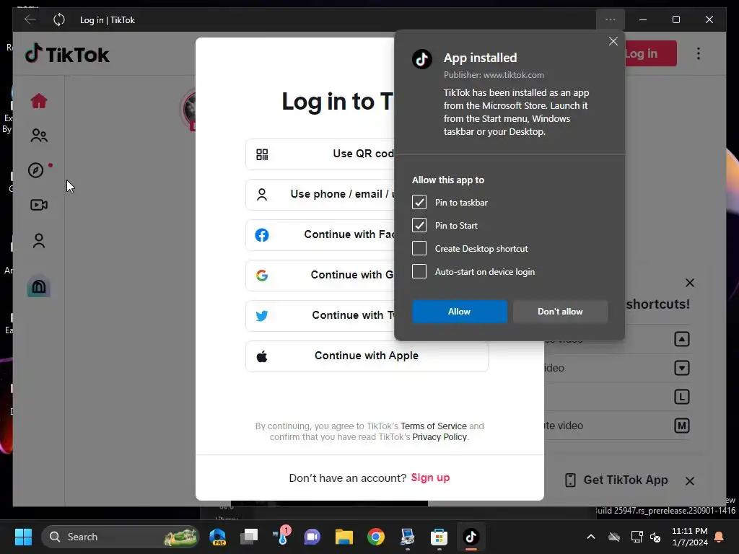This screenshot has height=554, width=739.
Task: Choose Continue with Google
Action: point(320,275)
